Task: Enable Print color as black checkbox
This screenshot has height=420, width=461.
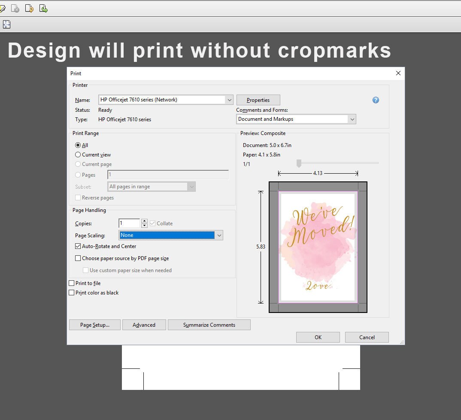Action: point(71,293)
